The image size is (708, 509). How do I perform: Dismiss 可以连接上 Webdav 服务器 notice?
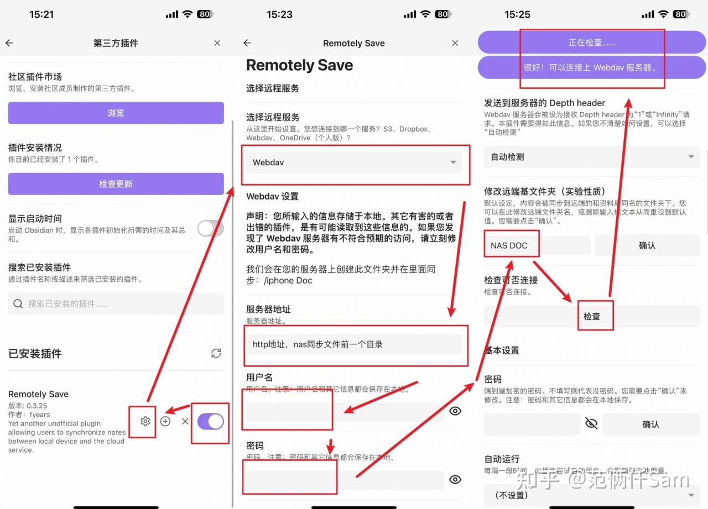click(592, 67)
